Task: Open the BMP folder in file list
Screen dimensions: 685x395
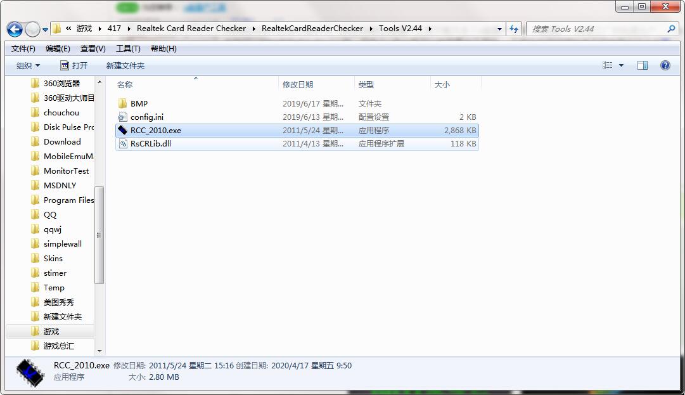Action: (138, 103)
